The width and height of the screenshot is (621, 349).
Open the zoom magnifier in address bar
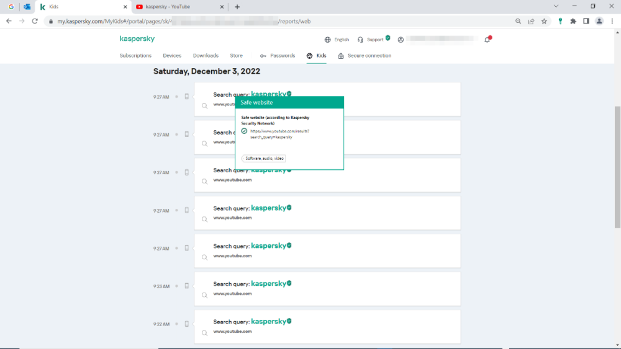tap(518, 21)
